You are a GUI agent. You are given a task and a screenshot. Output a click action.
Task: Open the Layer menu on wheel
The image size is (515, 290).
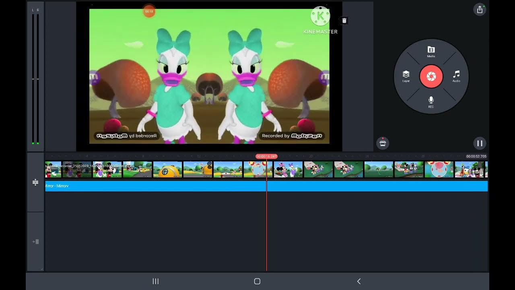point(406,76)
